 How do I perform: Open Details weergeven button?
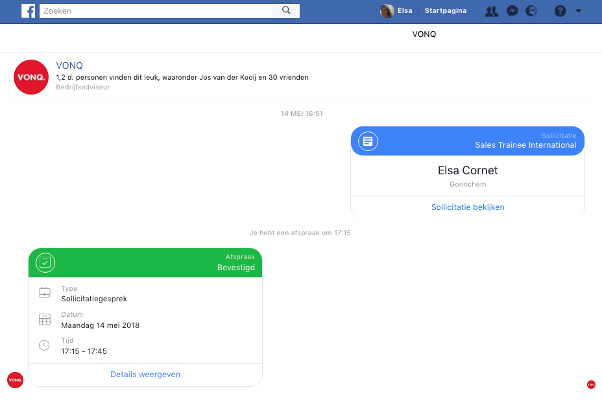tap(145, 375)
